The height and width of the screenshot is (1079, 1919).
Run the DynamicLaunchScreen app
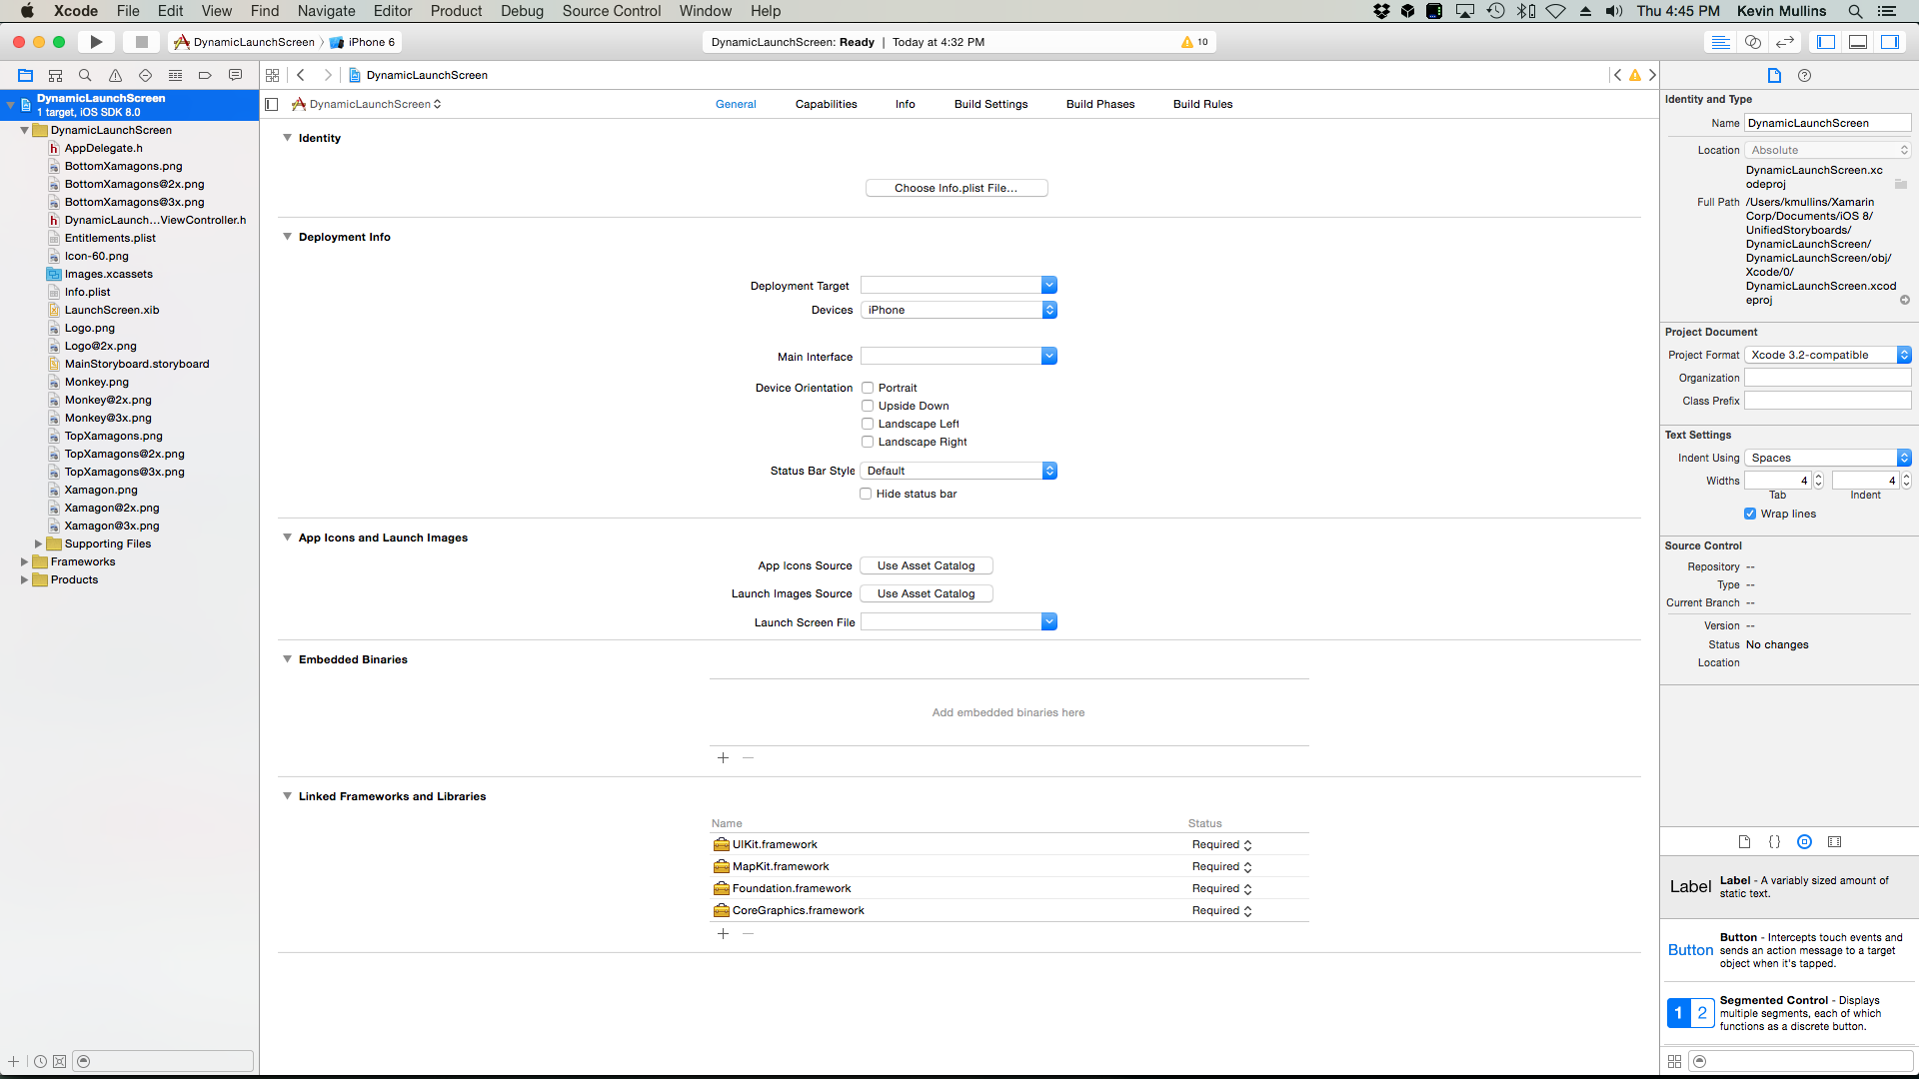point(96,42)
